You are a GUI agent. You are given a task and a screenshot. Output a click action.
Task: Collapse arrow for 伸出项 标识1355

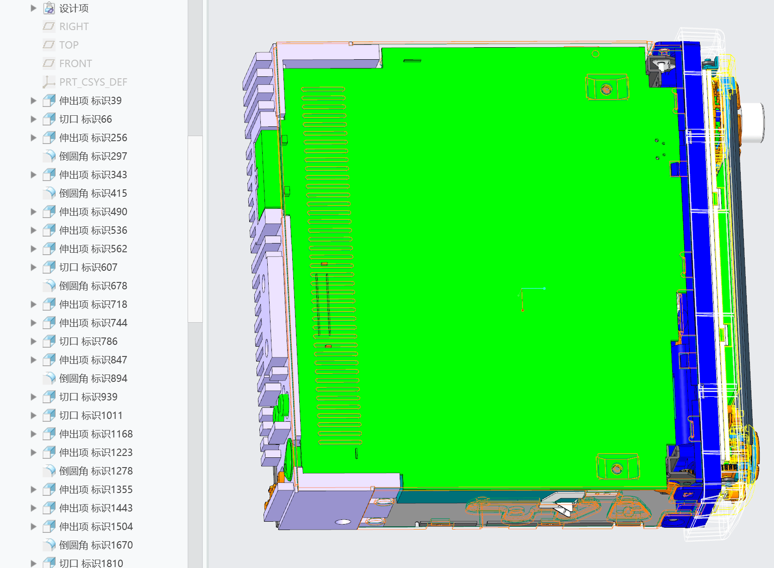[x=33, y=489]
